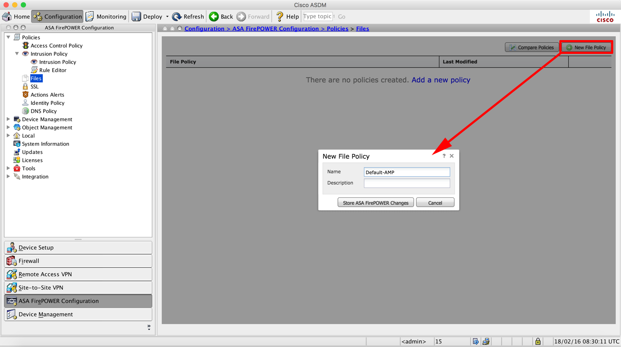621x347 pixels.
Task: Click the status bar lock icon
Action: (x=538, y=341)
